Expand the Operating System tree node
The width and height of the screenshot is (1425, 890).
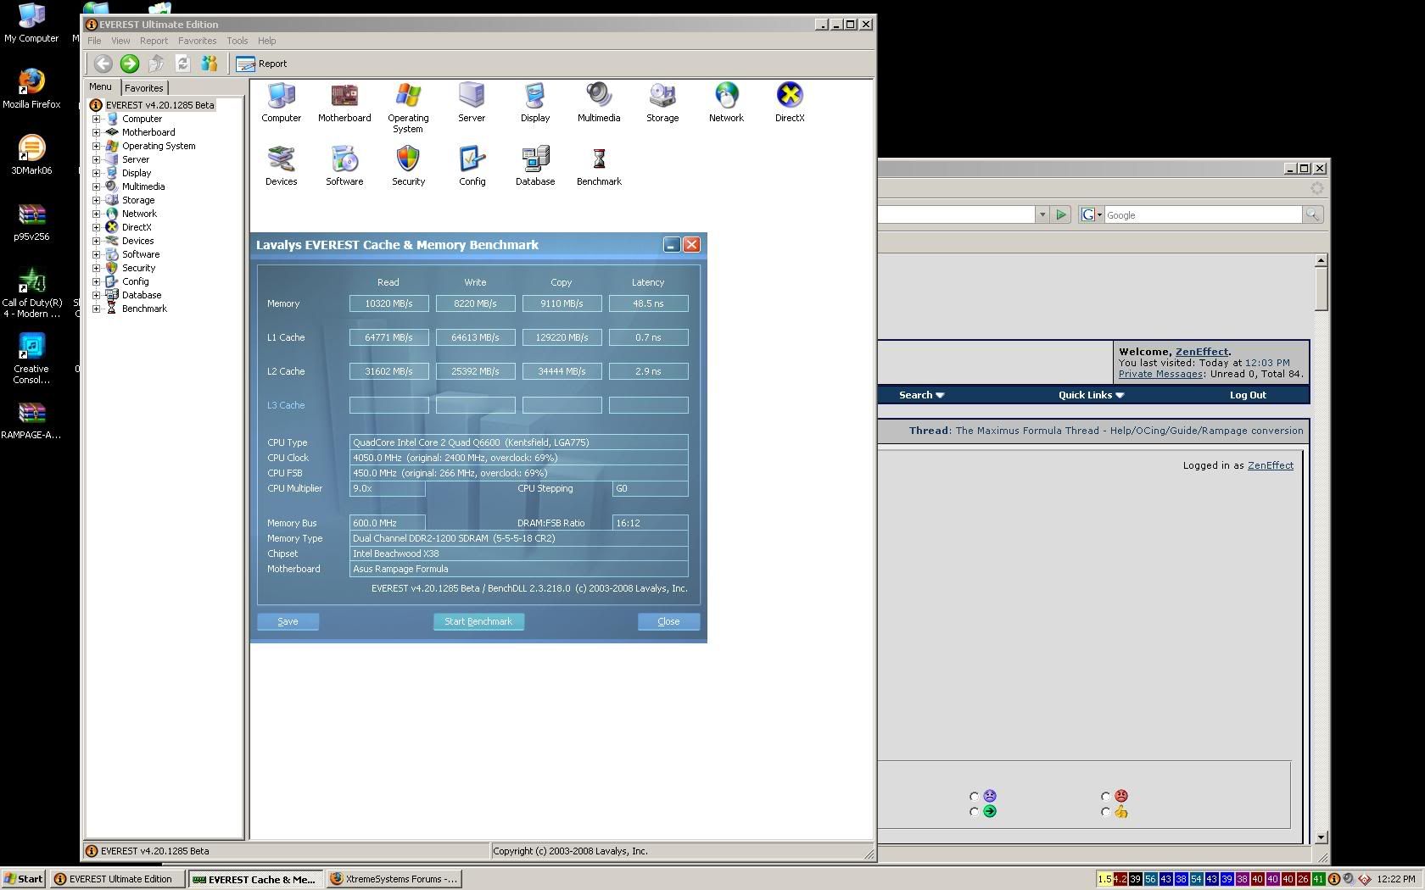pos(96,146)
